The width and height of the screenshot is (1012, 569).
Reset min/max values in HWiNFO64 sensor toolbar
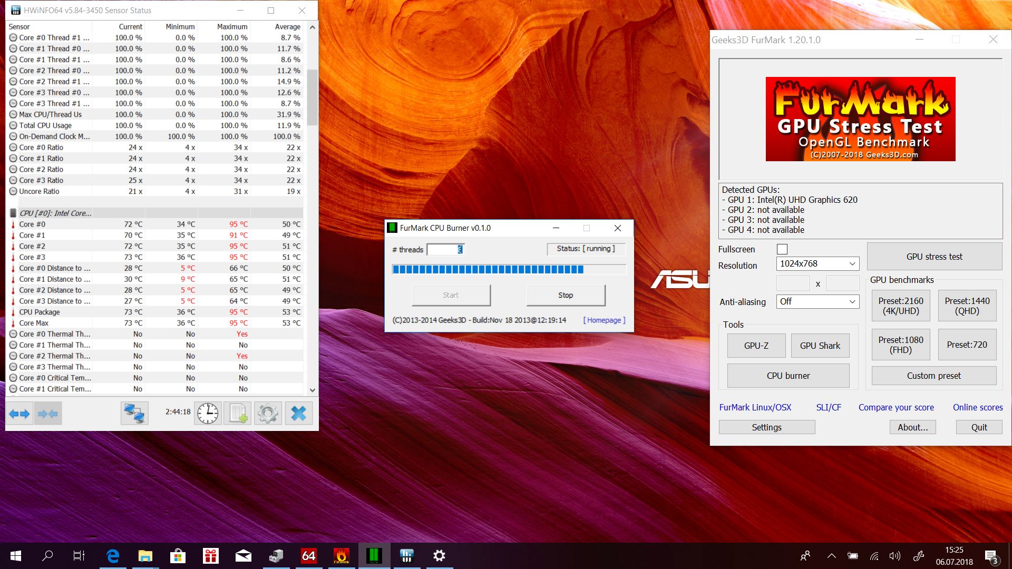47,413
